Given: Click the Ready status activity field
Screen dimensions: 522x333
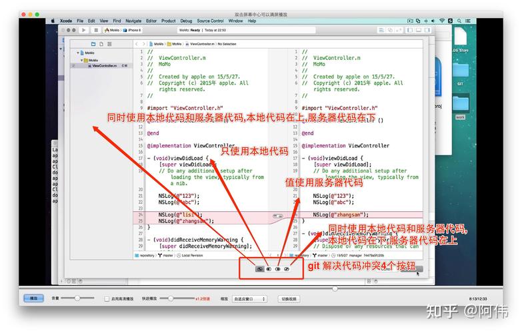Looking at the screenshot, I should [247, 30].
